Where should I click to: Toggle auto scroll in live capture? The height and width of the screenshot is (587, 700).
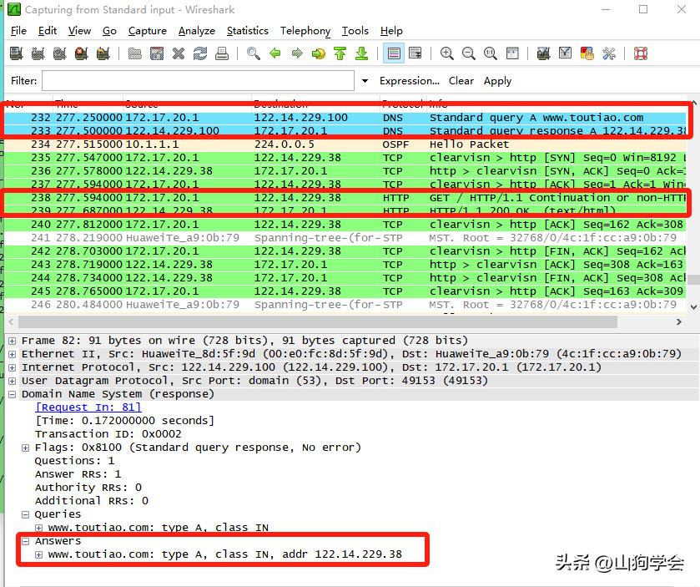coord(415,53)
